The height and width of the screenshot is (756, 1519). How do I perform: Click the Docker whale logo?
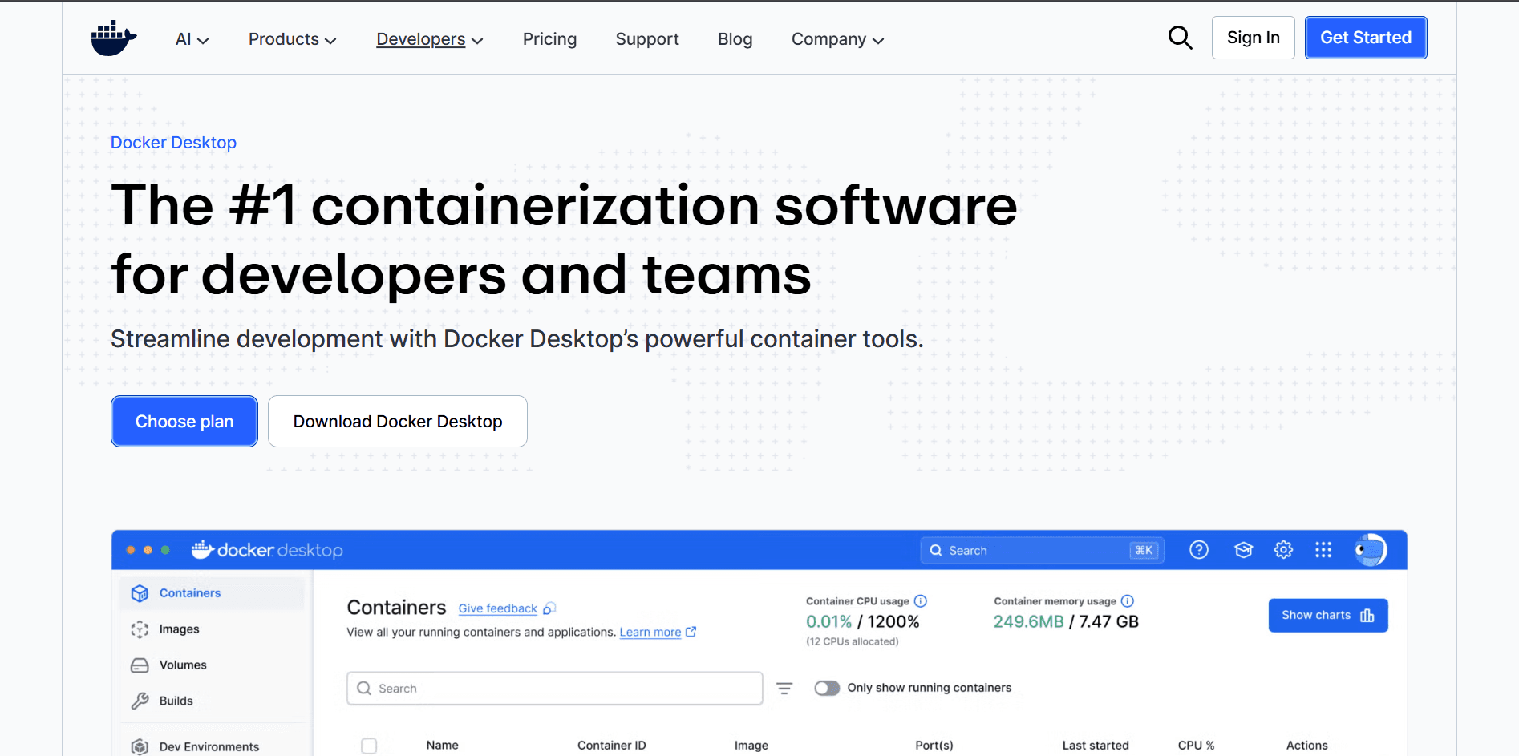coord(113,37)
